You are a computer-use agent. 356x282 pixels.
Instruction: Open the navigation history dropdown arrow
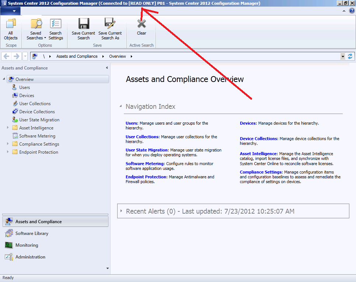click(x=25, y=56)
